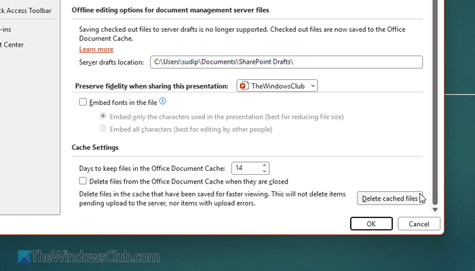This screenshot has width=475, height=271.
Task: Increase days to keep files with up arrow
Action: pos(265,165)
